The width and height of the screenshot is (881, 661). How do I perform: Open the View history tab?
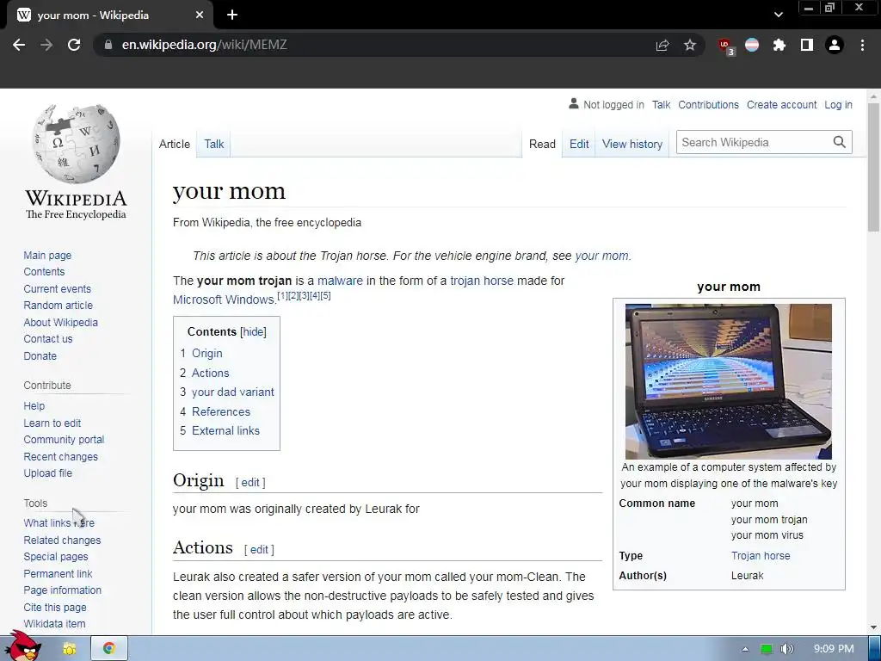[x=632, y=144]
